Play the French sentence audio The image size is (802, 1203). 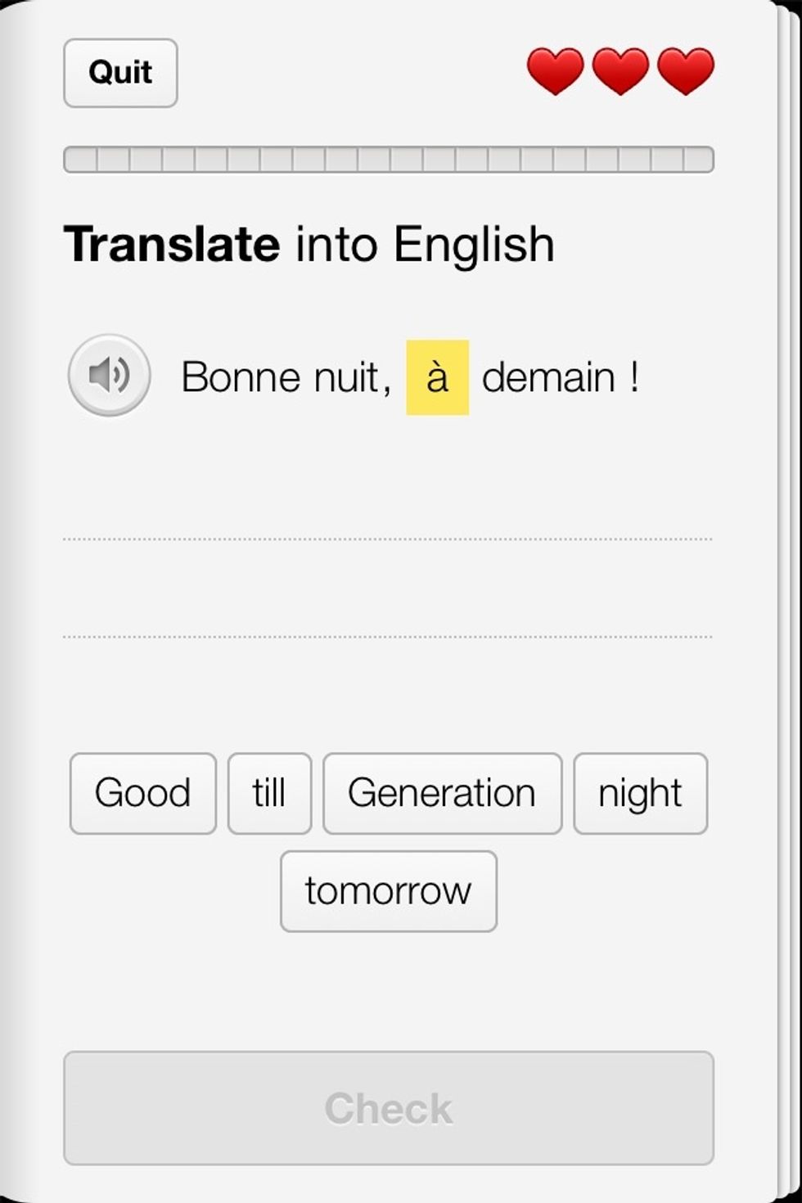[x=109, y=376]
